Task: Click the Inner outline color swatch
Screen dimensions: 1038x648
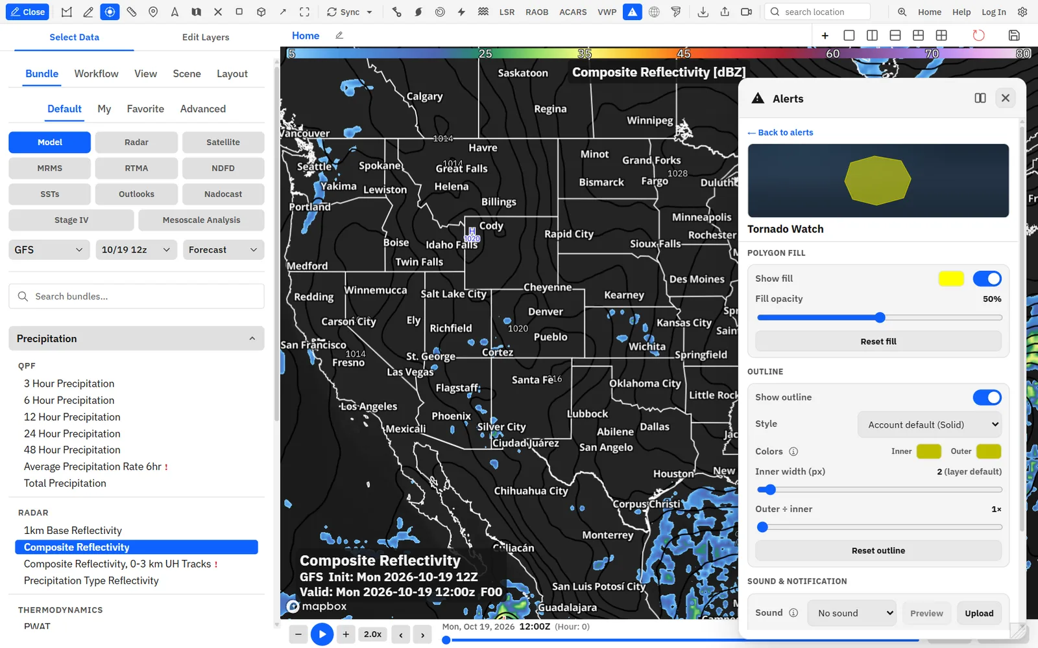Action: pos(928,452)
